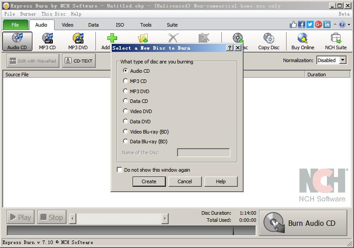Click the Create button

(149, 181)
